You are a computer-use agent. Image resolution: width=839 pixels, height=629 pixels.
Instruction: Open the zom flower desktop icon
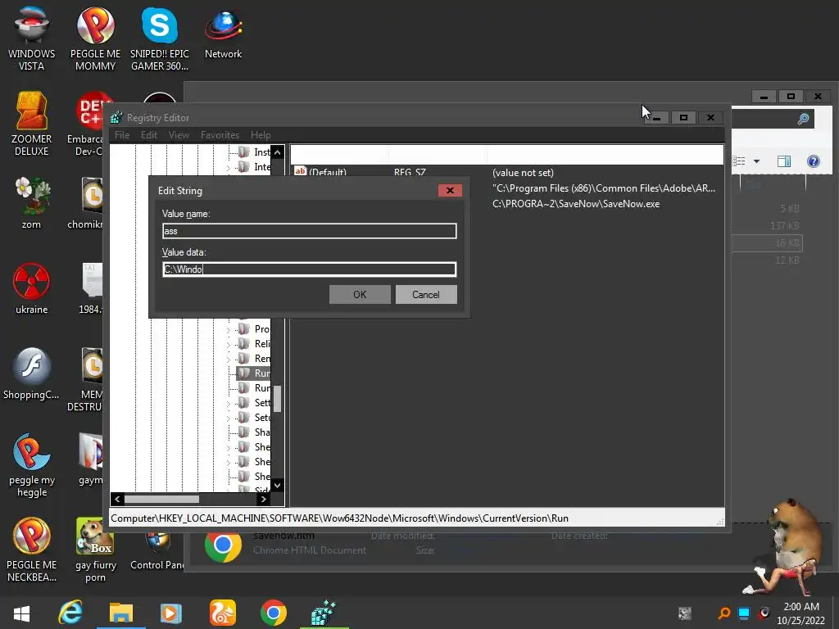coord(32,203)
